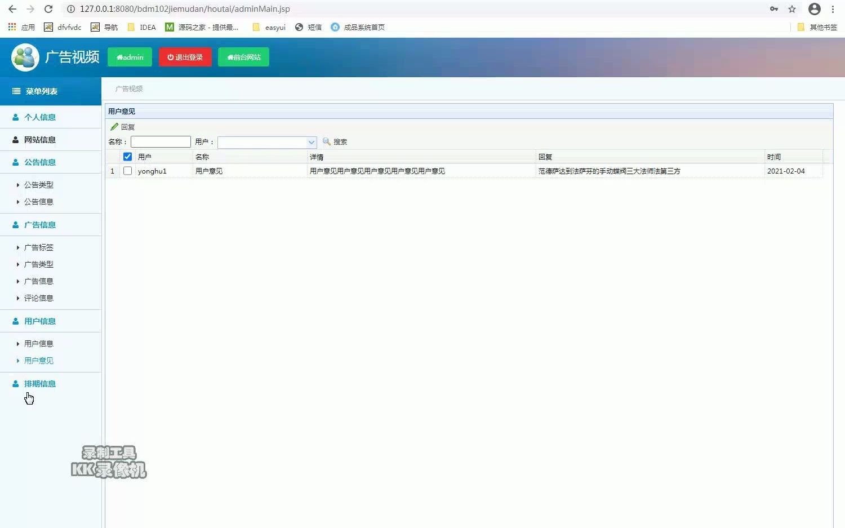Open 公告信息 sub-item under 公告类型

tap(38, 202)
